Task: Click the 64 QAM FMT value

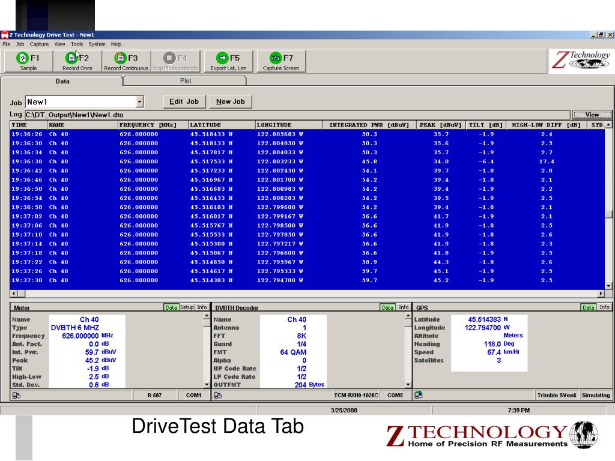Action: [293, 352]
